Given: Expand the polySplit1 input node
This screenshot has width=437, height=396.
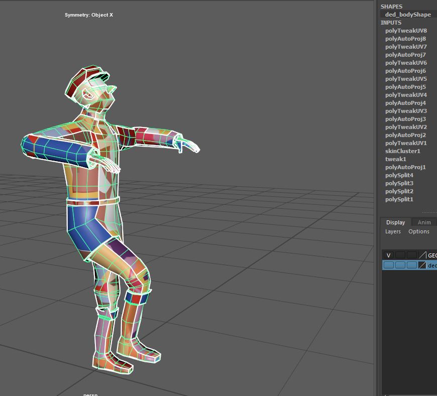Looking at the screenshot, I should click(x=399, y=199).
